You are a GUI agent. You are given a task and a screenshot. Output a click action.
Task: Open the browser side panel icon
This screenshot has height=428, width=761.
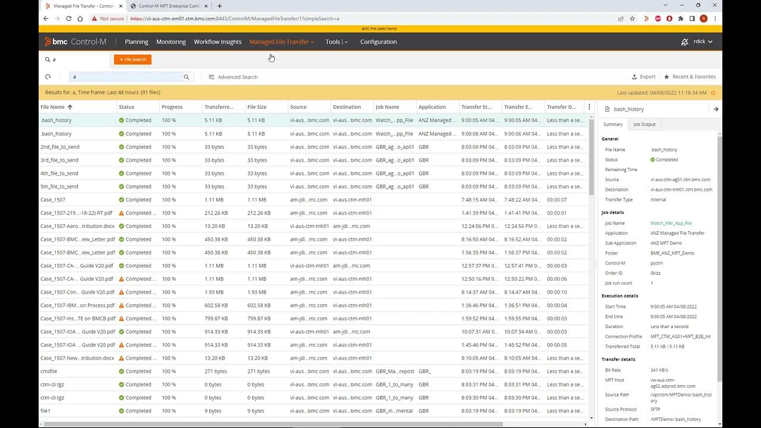click(x=692, y=18)
